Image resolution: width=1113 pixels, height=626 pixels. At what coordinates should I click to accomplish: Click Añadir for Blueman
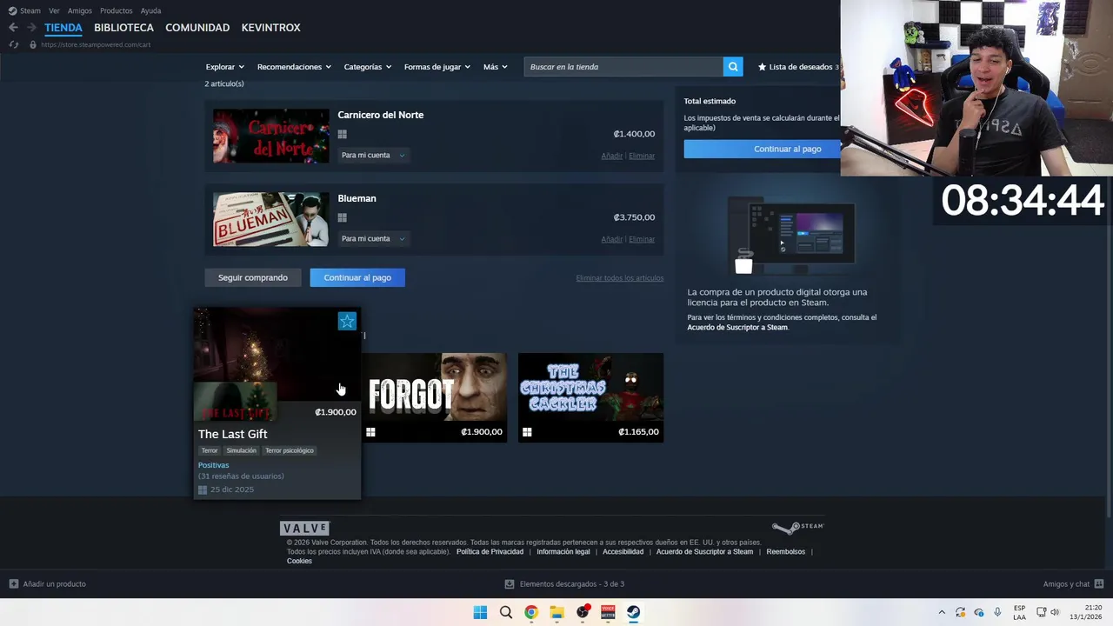point(611,239)
